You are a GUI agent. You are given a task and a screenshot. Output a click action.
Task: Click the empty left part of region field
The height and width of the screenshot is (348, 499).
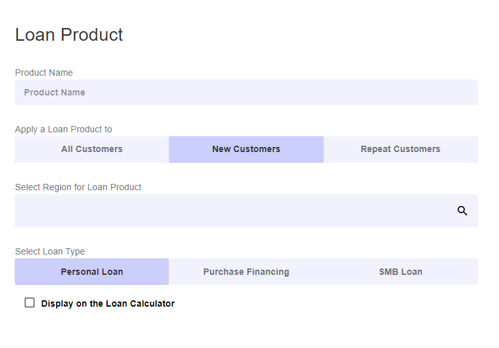pos(76,211)
